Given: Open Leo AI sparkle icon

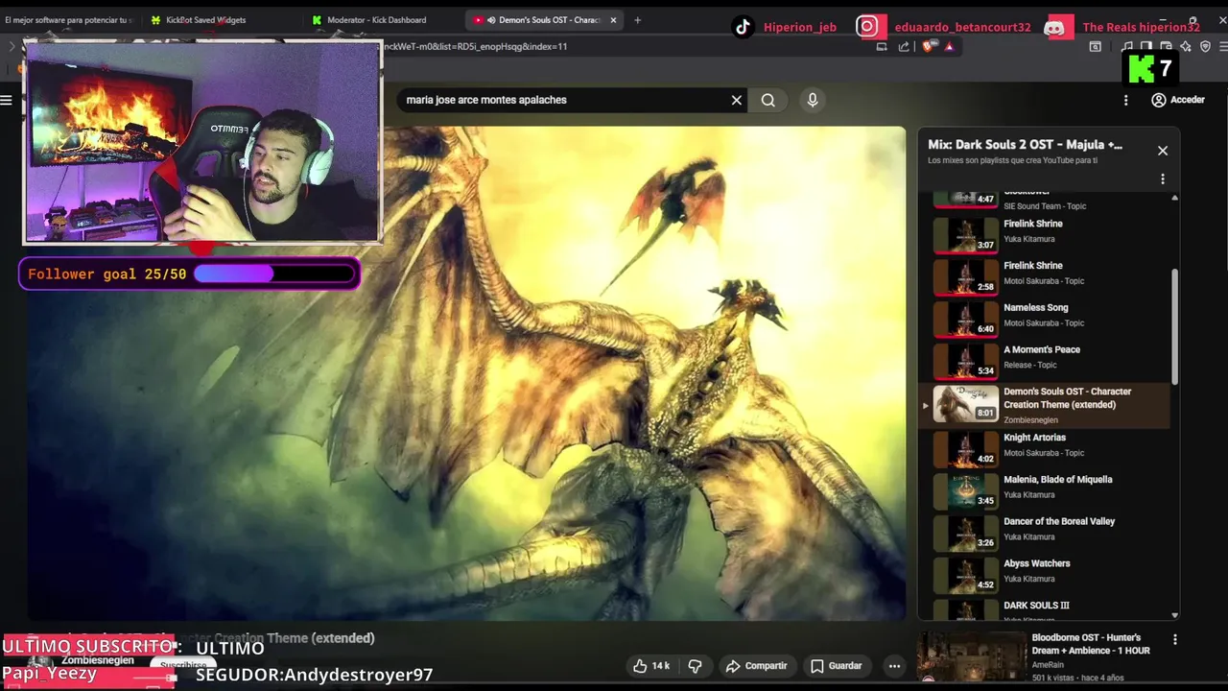Looking at the screenshot, I should click(x=1186, y=46).
